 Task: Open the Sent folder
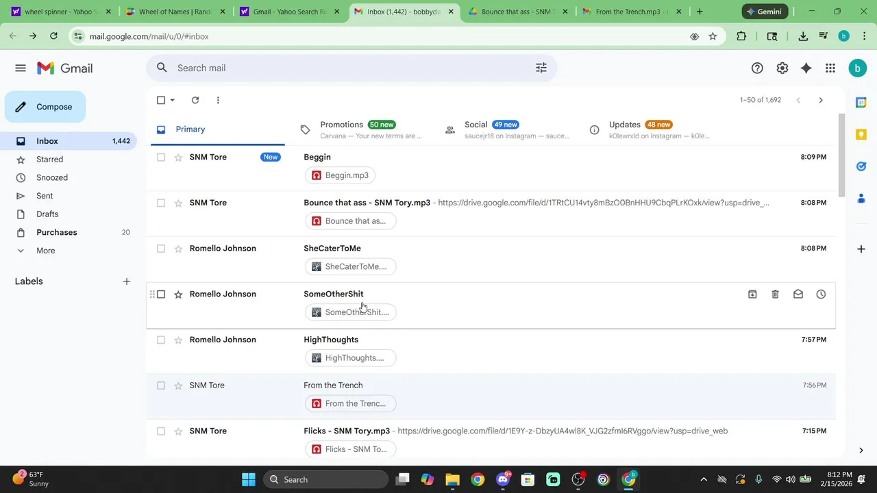pos(45,196)
